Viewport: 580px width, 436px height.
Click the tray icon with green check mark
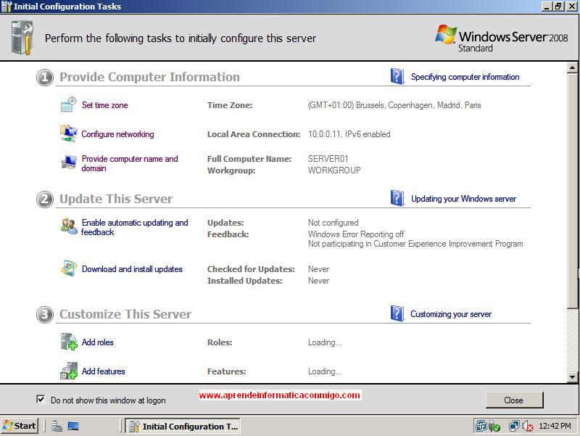point(494,427)
